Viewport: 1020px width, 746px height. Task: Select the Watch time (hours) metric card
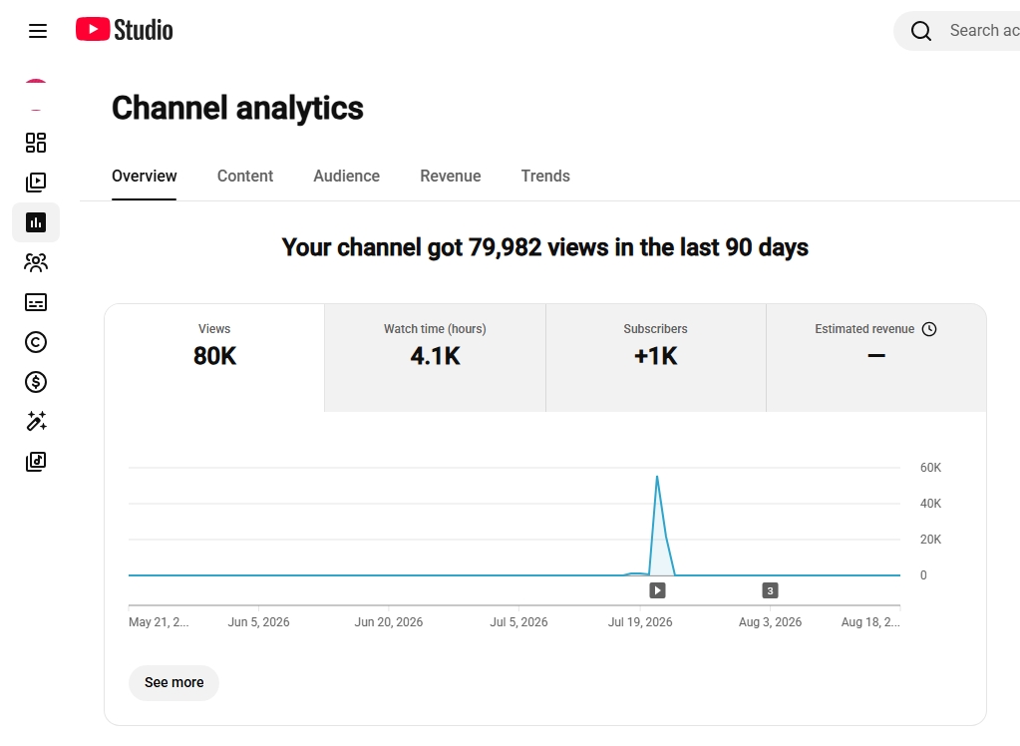(435, 357)
